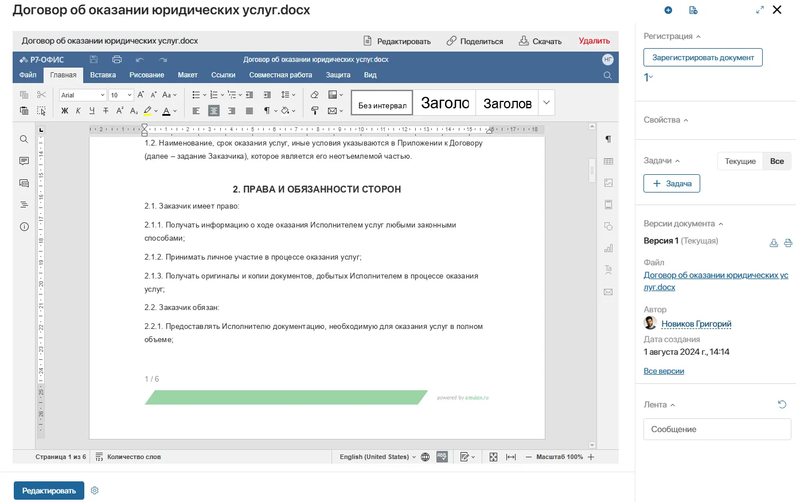Open the comments panel in left sidebar

(24, 161)
